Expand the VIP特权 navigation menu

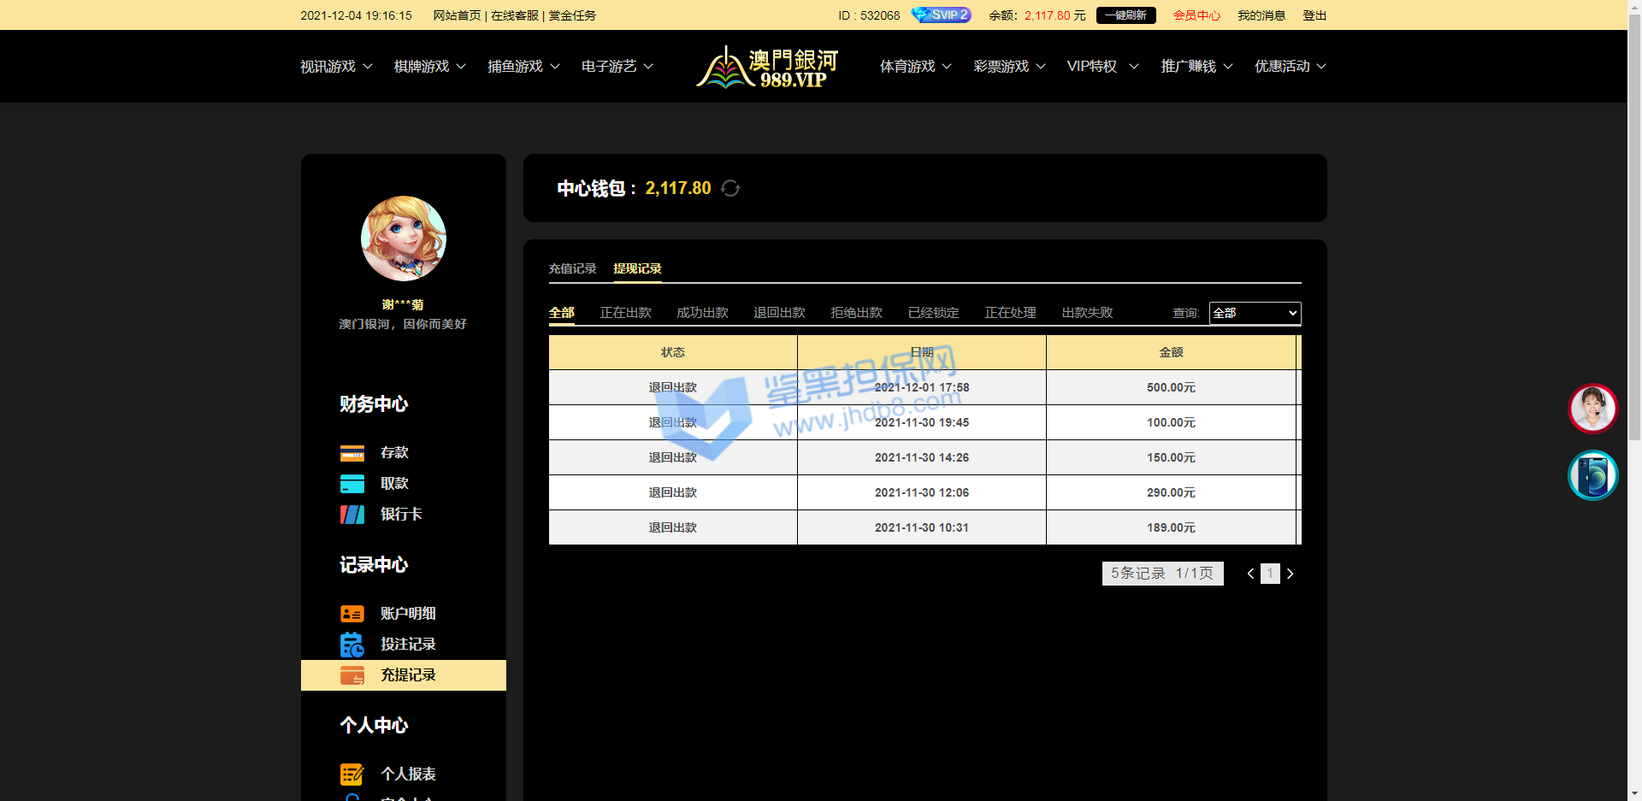[x=1102, y=67]
